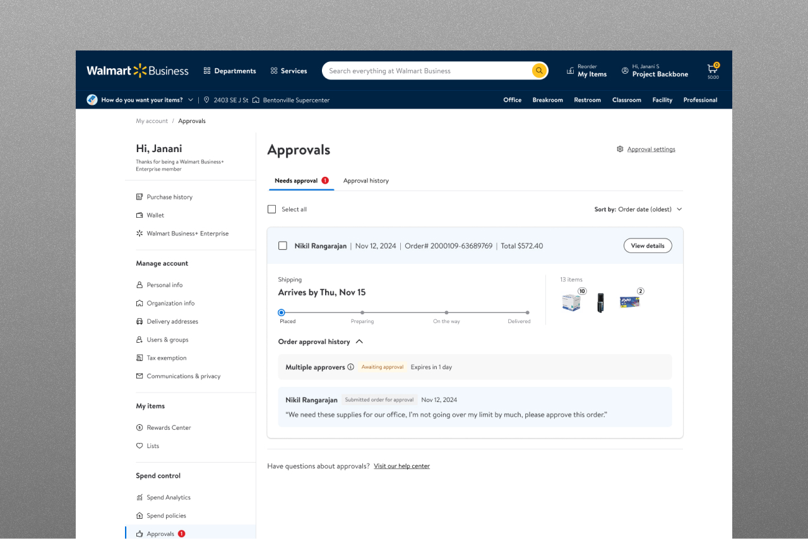The image size is (808, 539).
Task: Check the Select all checkbox
Action: (272, 210)
